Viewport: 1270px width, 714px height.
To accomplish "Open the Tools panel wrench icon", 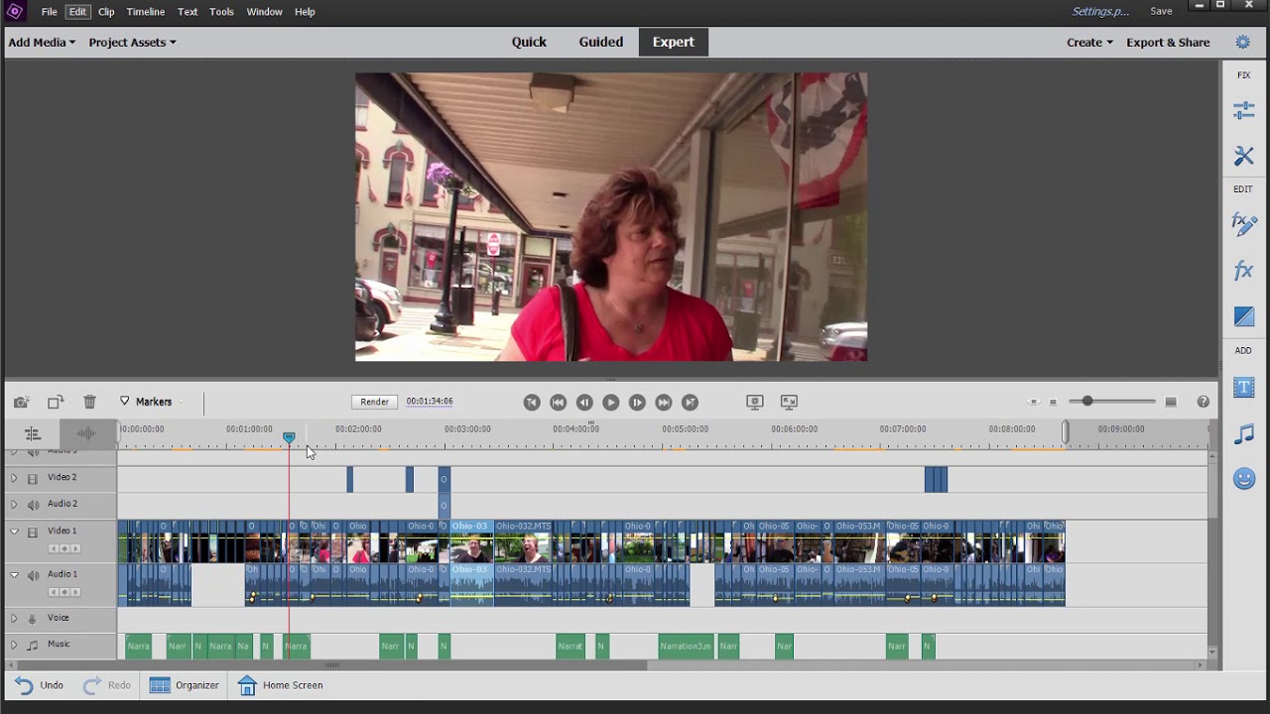I will [x=1243, y=156].
